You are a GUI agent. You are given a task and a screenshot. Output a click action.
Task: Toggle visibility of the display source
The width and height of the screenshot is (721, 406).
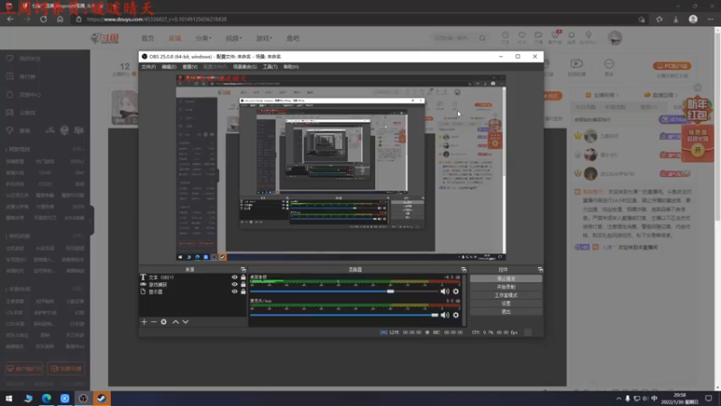pyautogui.click(x=234, y=291)
